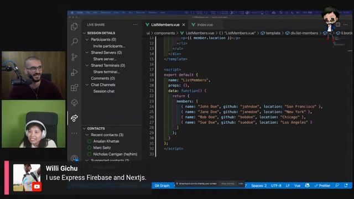The image size is (354, 199).
Task: Open the Help menu in menu bar
Action: click(x=162, y=13)
